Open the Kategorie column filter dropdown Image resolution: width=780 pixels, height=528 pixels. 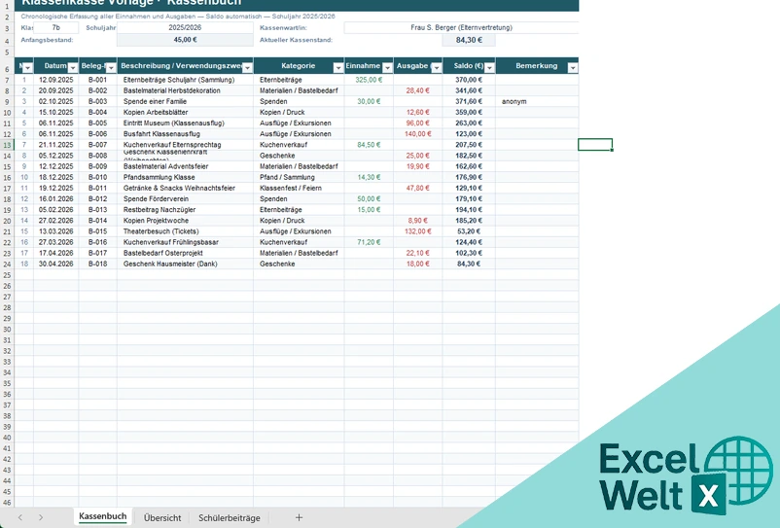(x=337, y=68)
